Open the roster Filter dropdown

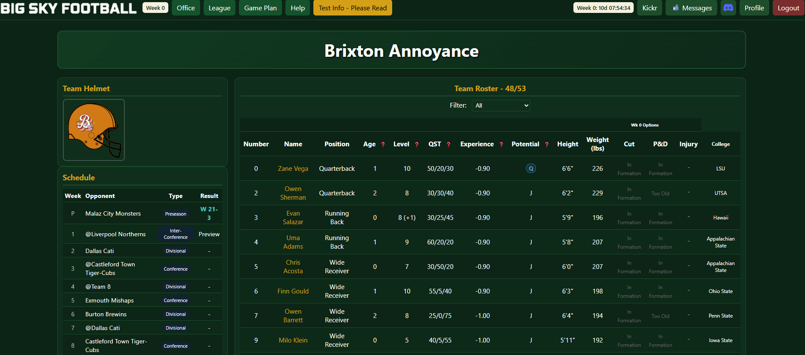pyautogui.click(x=501, y=105)
